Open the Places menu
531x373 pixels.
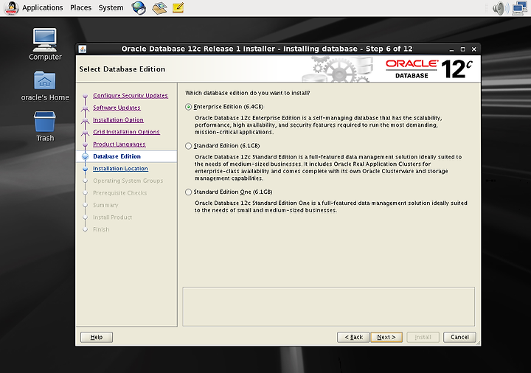tap(80, 7)
